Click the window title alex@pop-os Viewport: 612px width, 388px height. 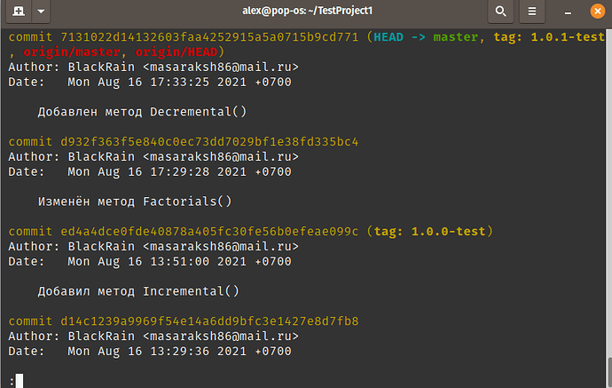tap(308, 11)
